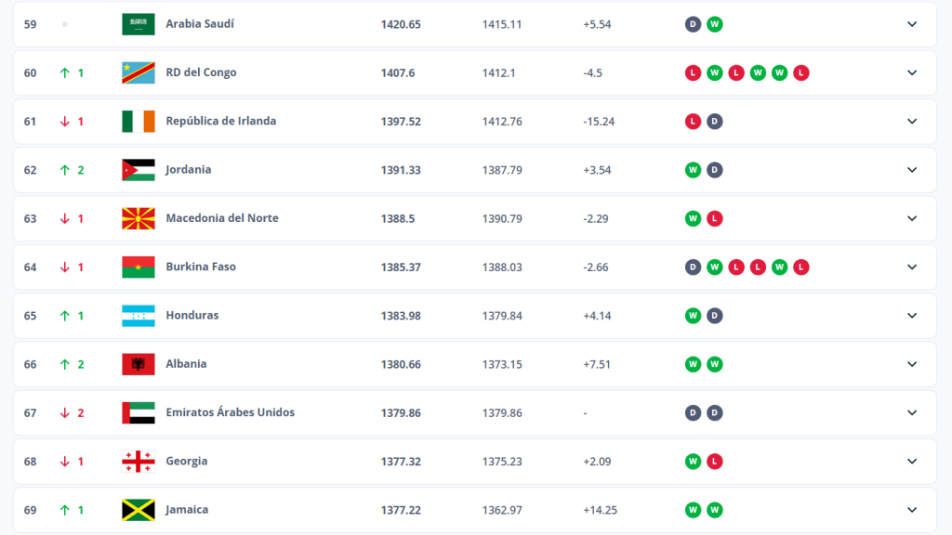Screen dimensions: 952x535
Task: Expand the Emiratos Árabes Unidos row
Action: click(912, 412)
